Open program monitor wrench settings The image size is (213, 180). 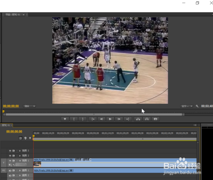(197, 106)
